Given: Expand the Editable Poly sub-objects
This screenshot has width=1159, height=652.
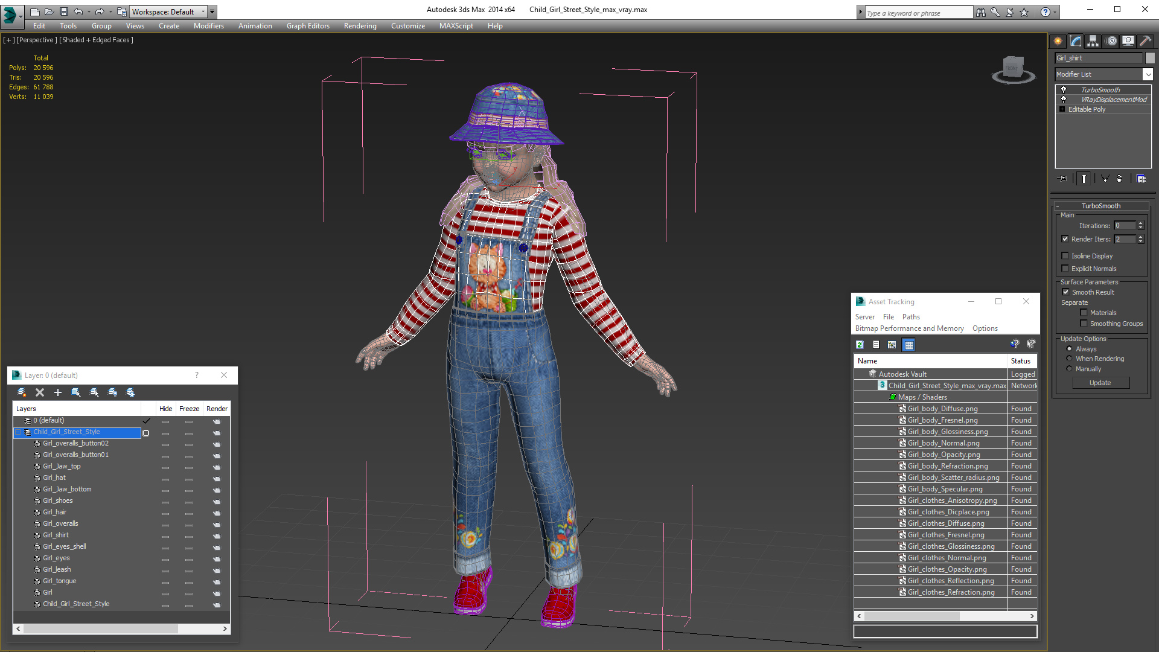Looking at the screenshot, I should (1062, 109).
